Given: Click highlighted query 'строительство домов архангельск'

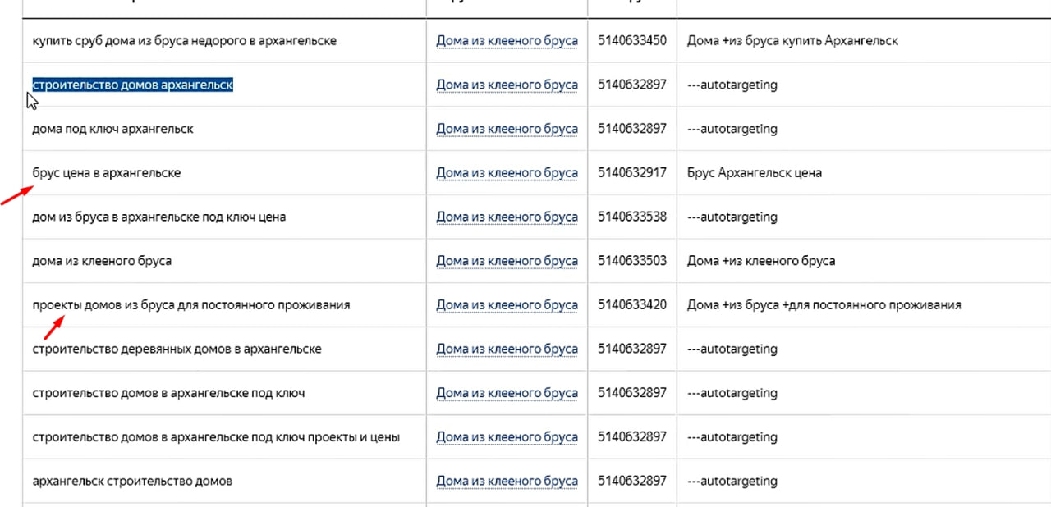Looking at the screenshot, I should click(x=132, y=84).
